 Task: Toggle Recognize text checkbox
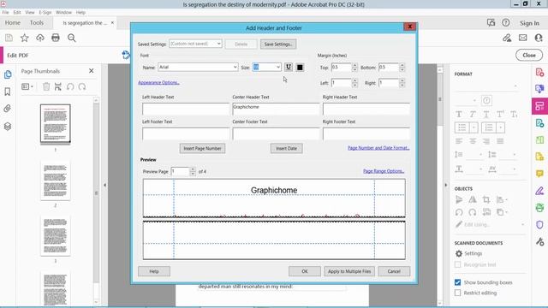point(458,264)
